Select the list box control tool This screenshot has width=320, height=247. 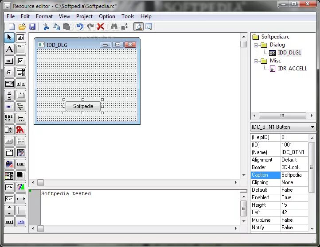click(x=9, y=84)
